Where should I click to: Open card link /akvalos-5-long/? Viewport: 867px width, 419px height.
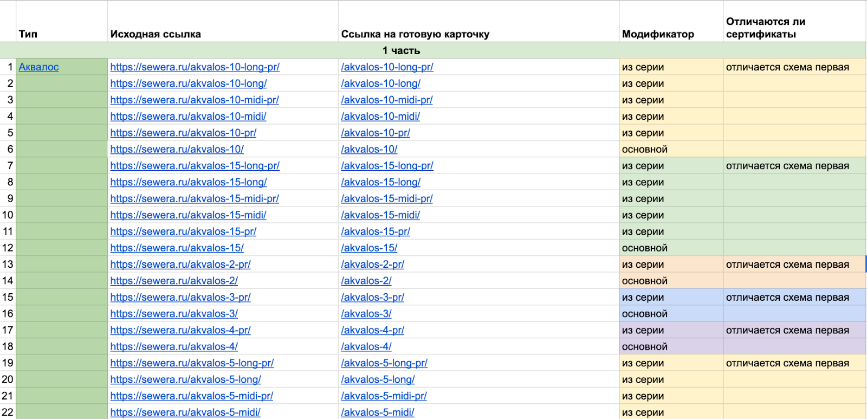pyautogui.click(x=378, y=379)
